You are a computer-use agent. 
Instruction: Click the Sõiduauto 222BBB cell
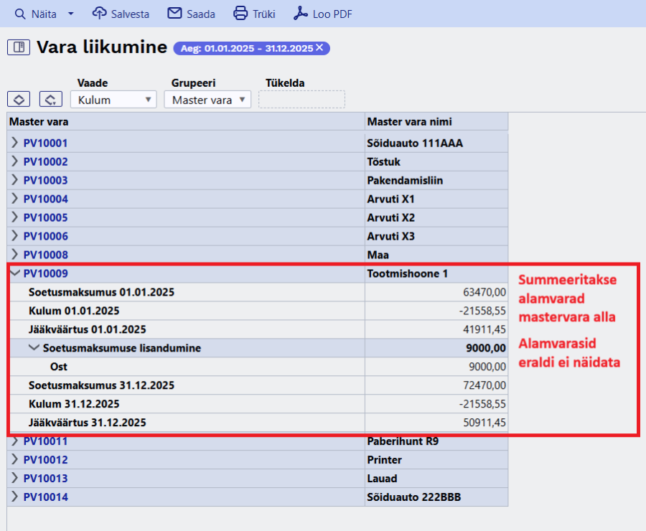pyautogui.click(x=436, y=497)
